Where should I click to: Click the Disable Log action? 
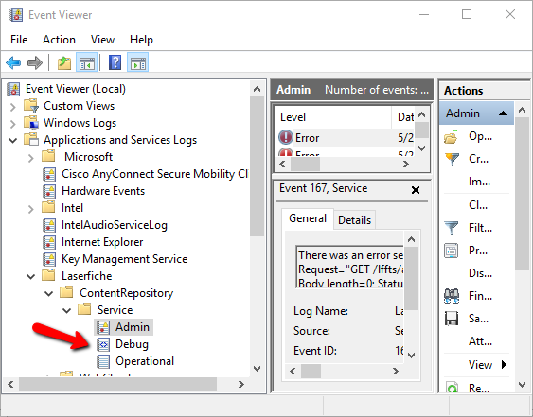point(480,273)
